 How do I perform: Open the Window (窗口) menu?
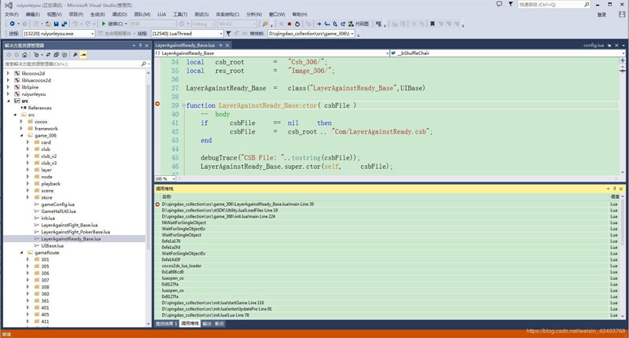coord(277,14)
